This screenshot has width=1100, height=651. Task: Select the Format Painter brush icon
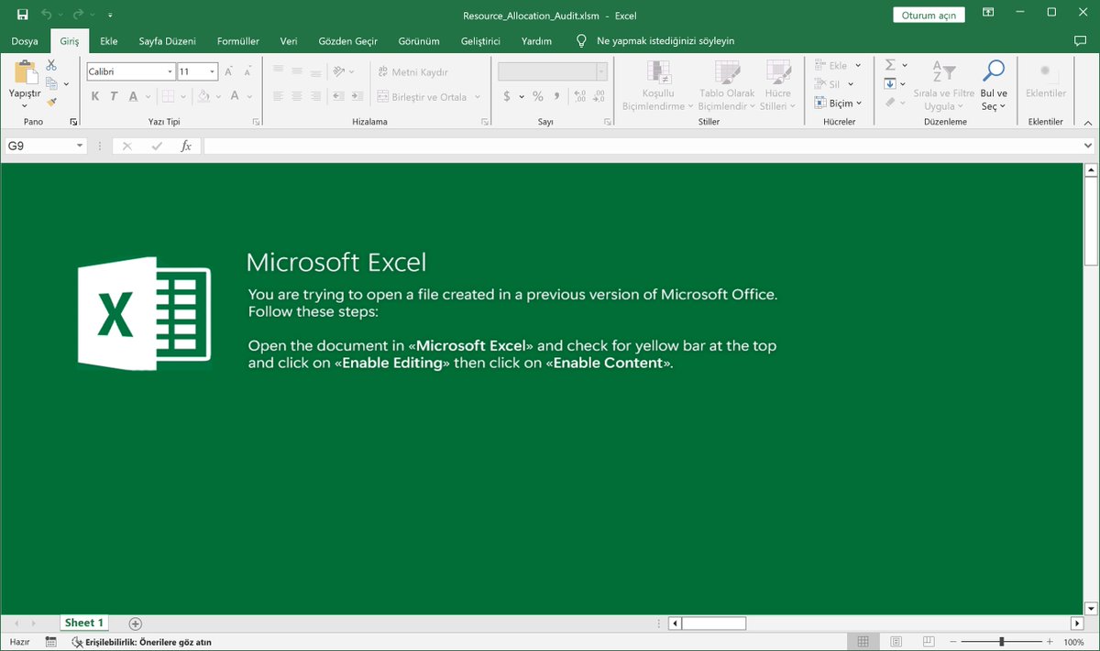pos(51,103)
